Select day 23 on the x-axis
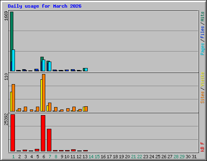The image size is (207, 161). (146, 157)
